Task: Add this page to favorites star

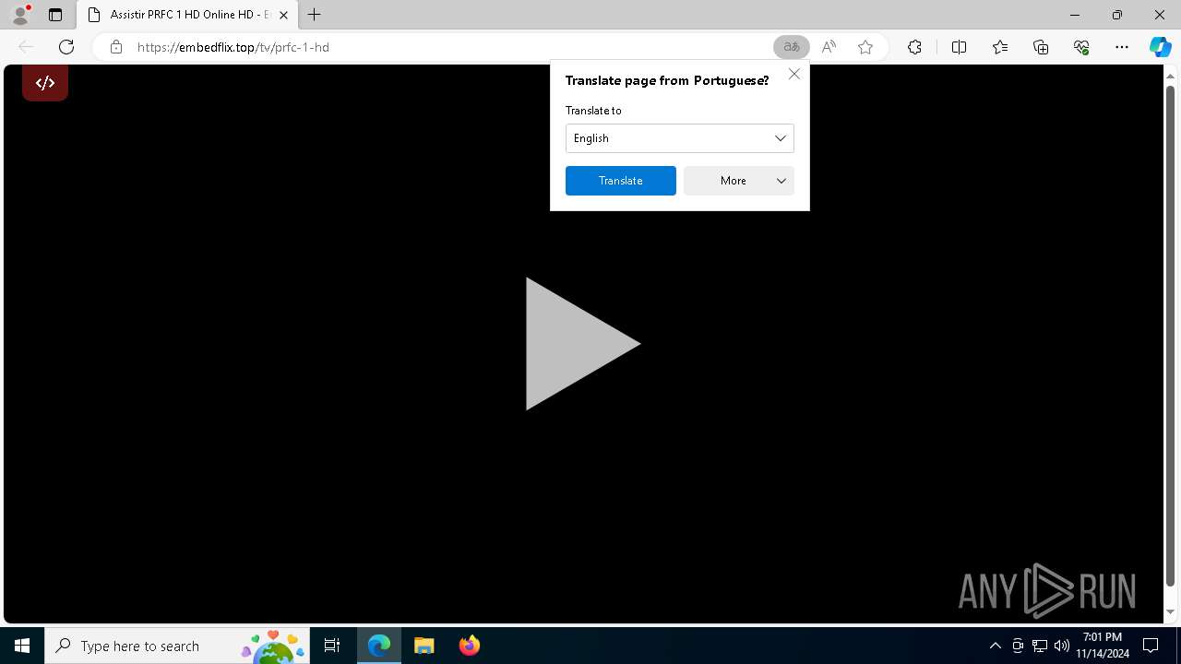Action: pos(865,47)
